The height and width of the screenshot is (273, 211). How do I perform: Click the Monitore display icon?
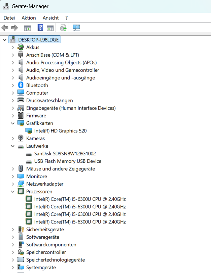pos(21,176)
